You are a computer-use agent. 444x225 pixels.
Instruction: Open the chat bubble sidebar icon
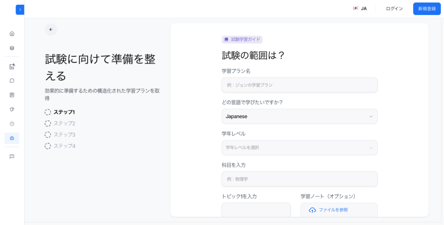click(12, 81)
